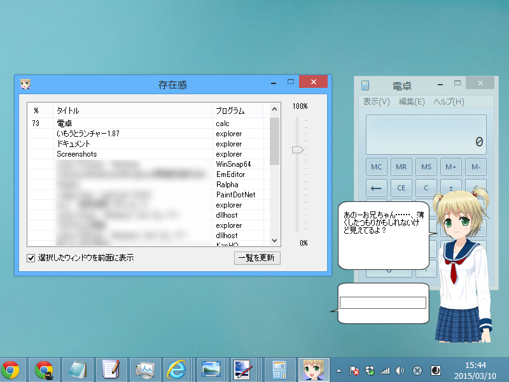The image size is (509, 382).
Task: Click the IME mode tray icon
Action: point(435,371)
